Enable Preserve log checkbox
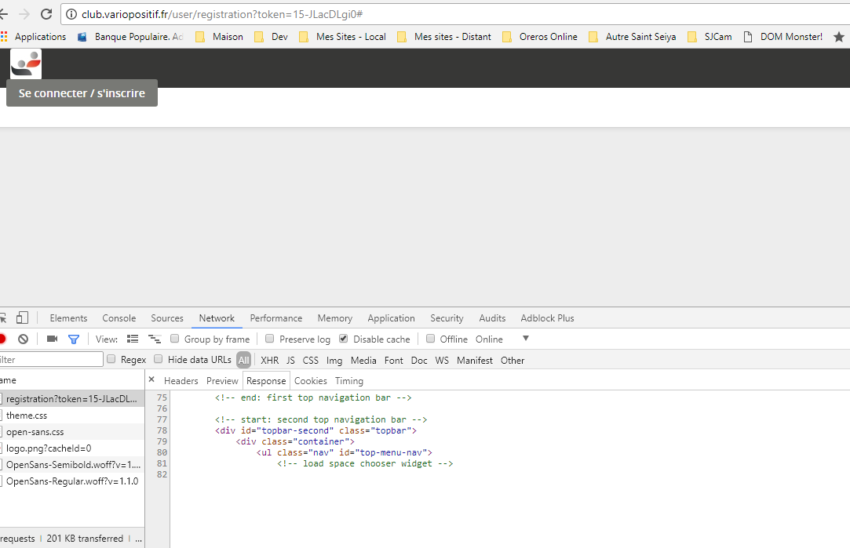 coord(269,339)
